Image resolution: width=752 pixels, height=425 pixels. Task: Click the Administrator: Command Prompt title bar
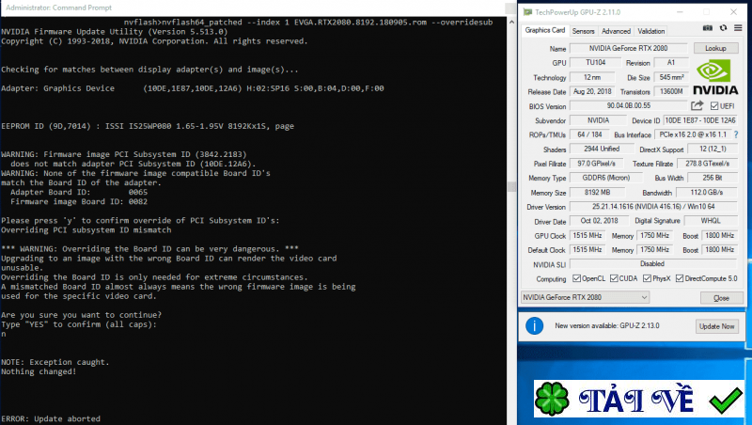click(252, 8)
